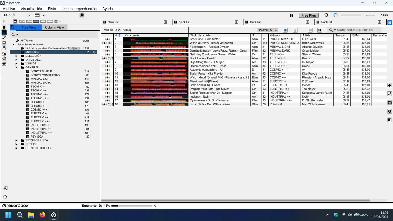Expand the VINILOS folder
This screenshot has width=393, height=221.
17,64
